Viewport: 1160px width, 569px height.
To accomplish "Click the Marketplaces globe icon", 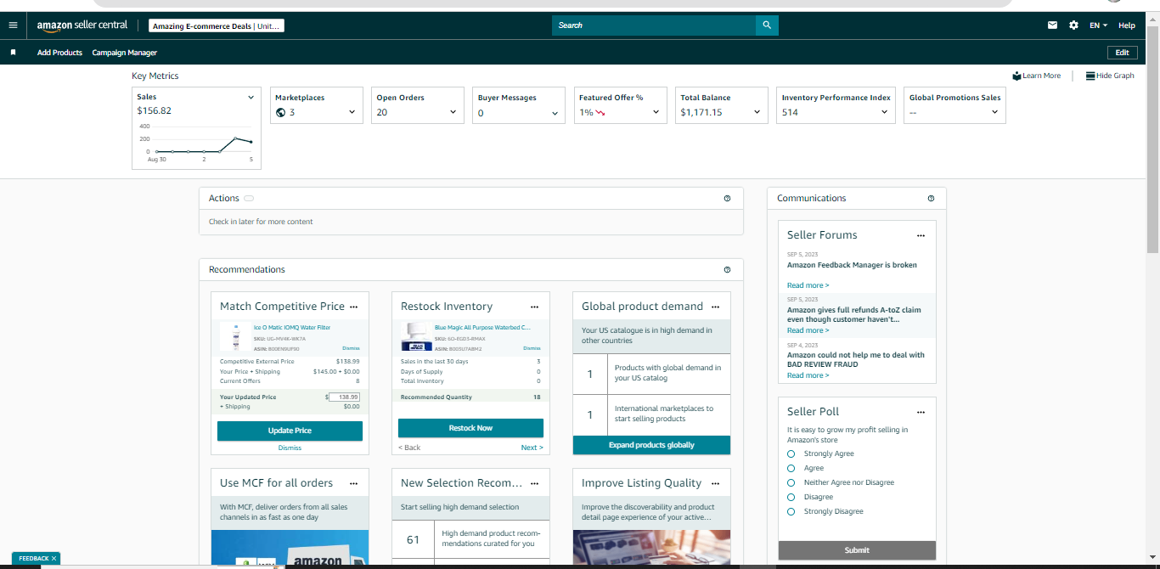I will [280, 112].
